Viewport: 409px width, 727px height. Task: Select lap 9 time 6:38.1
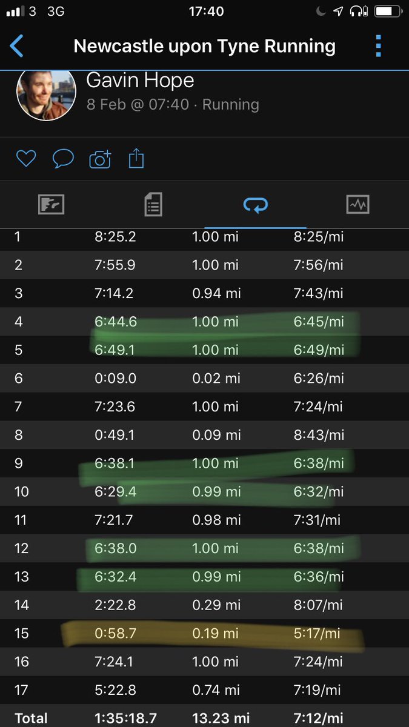click(x=115, y=463)
